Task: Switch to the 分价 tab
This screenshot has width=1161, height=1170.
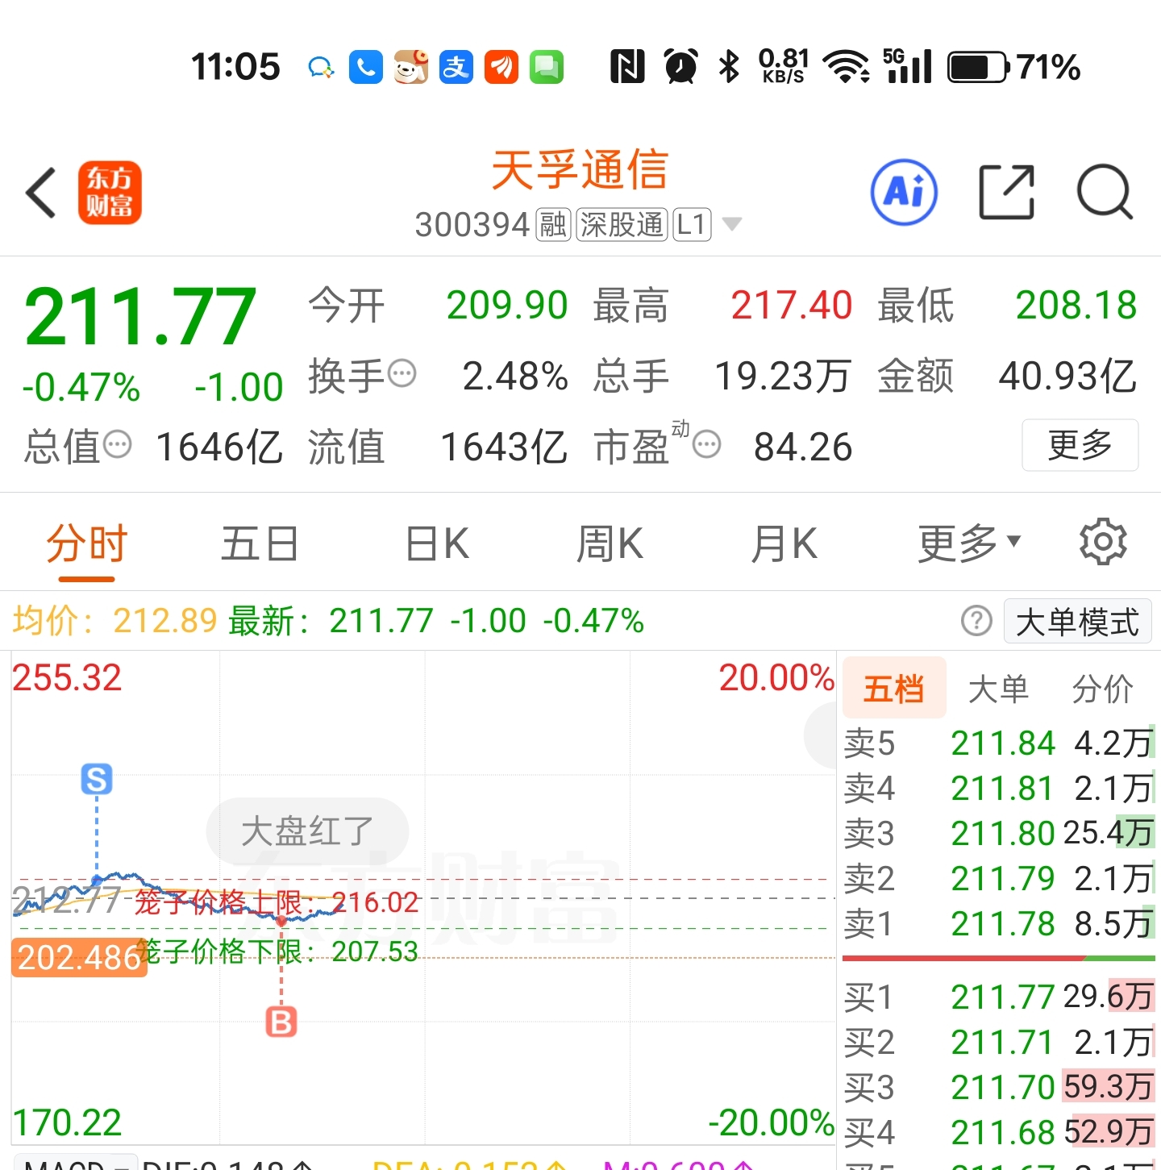Action: point(1102,689)
